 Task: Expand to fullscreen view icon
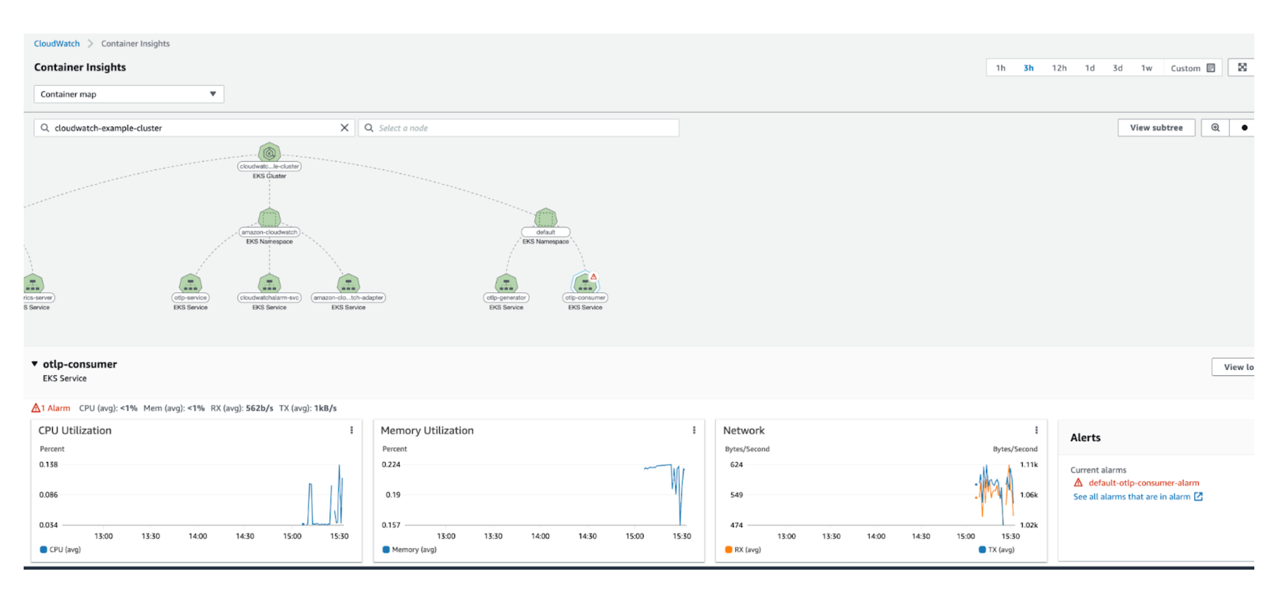pyautogui.click(x=1242, y=68)
